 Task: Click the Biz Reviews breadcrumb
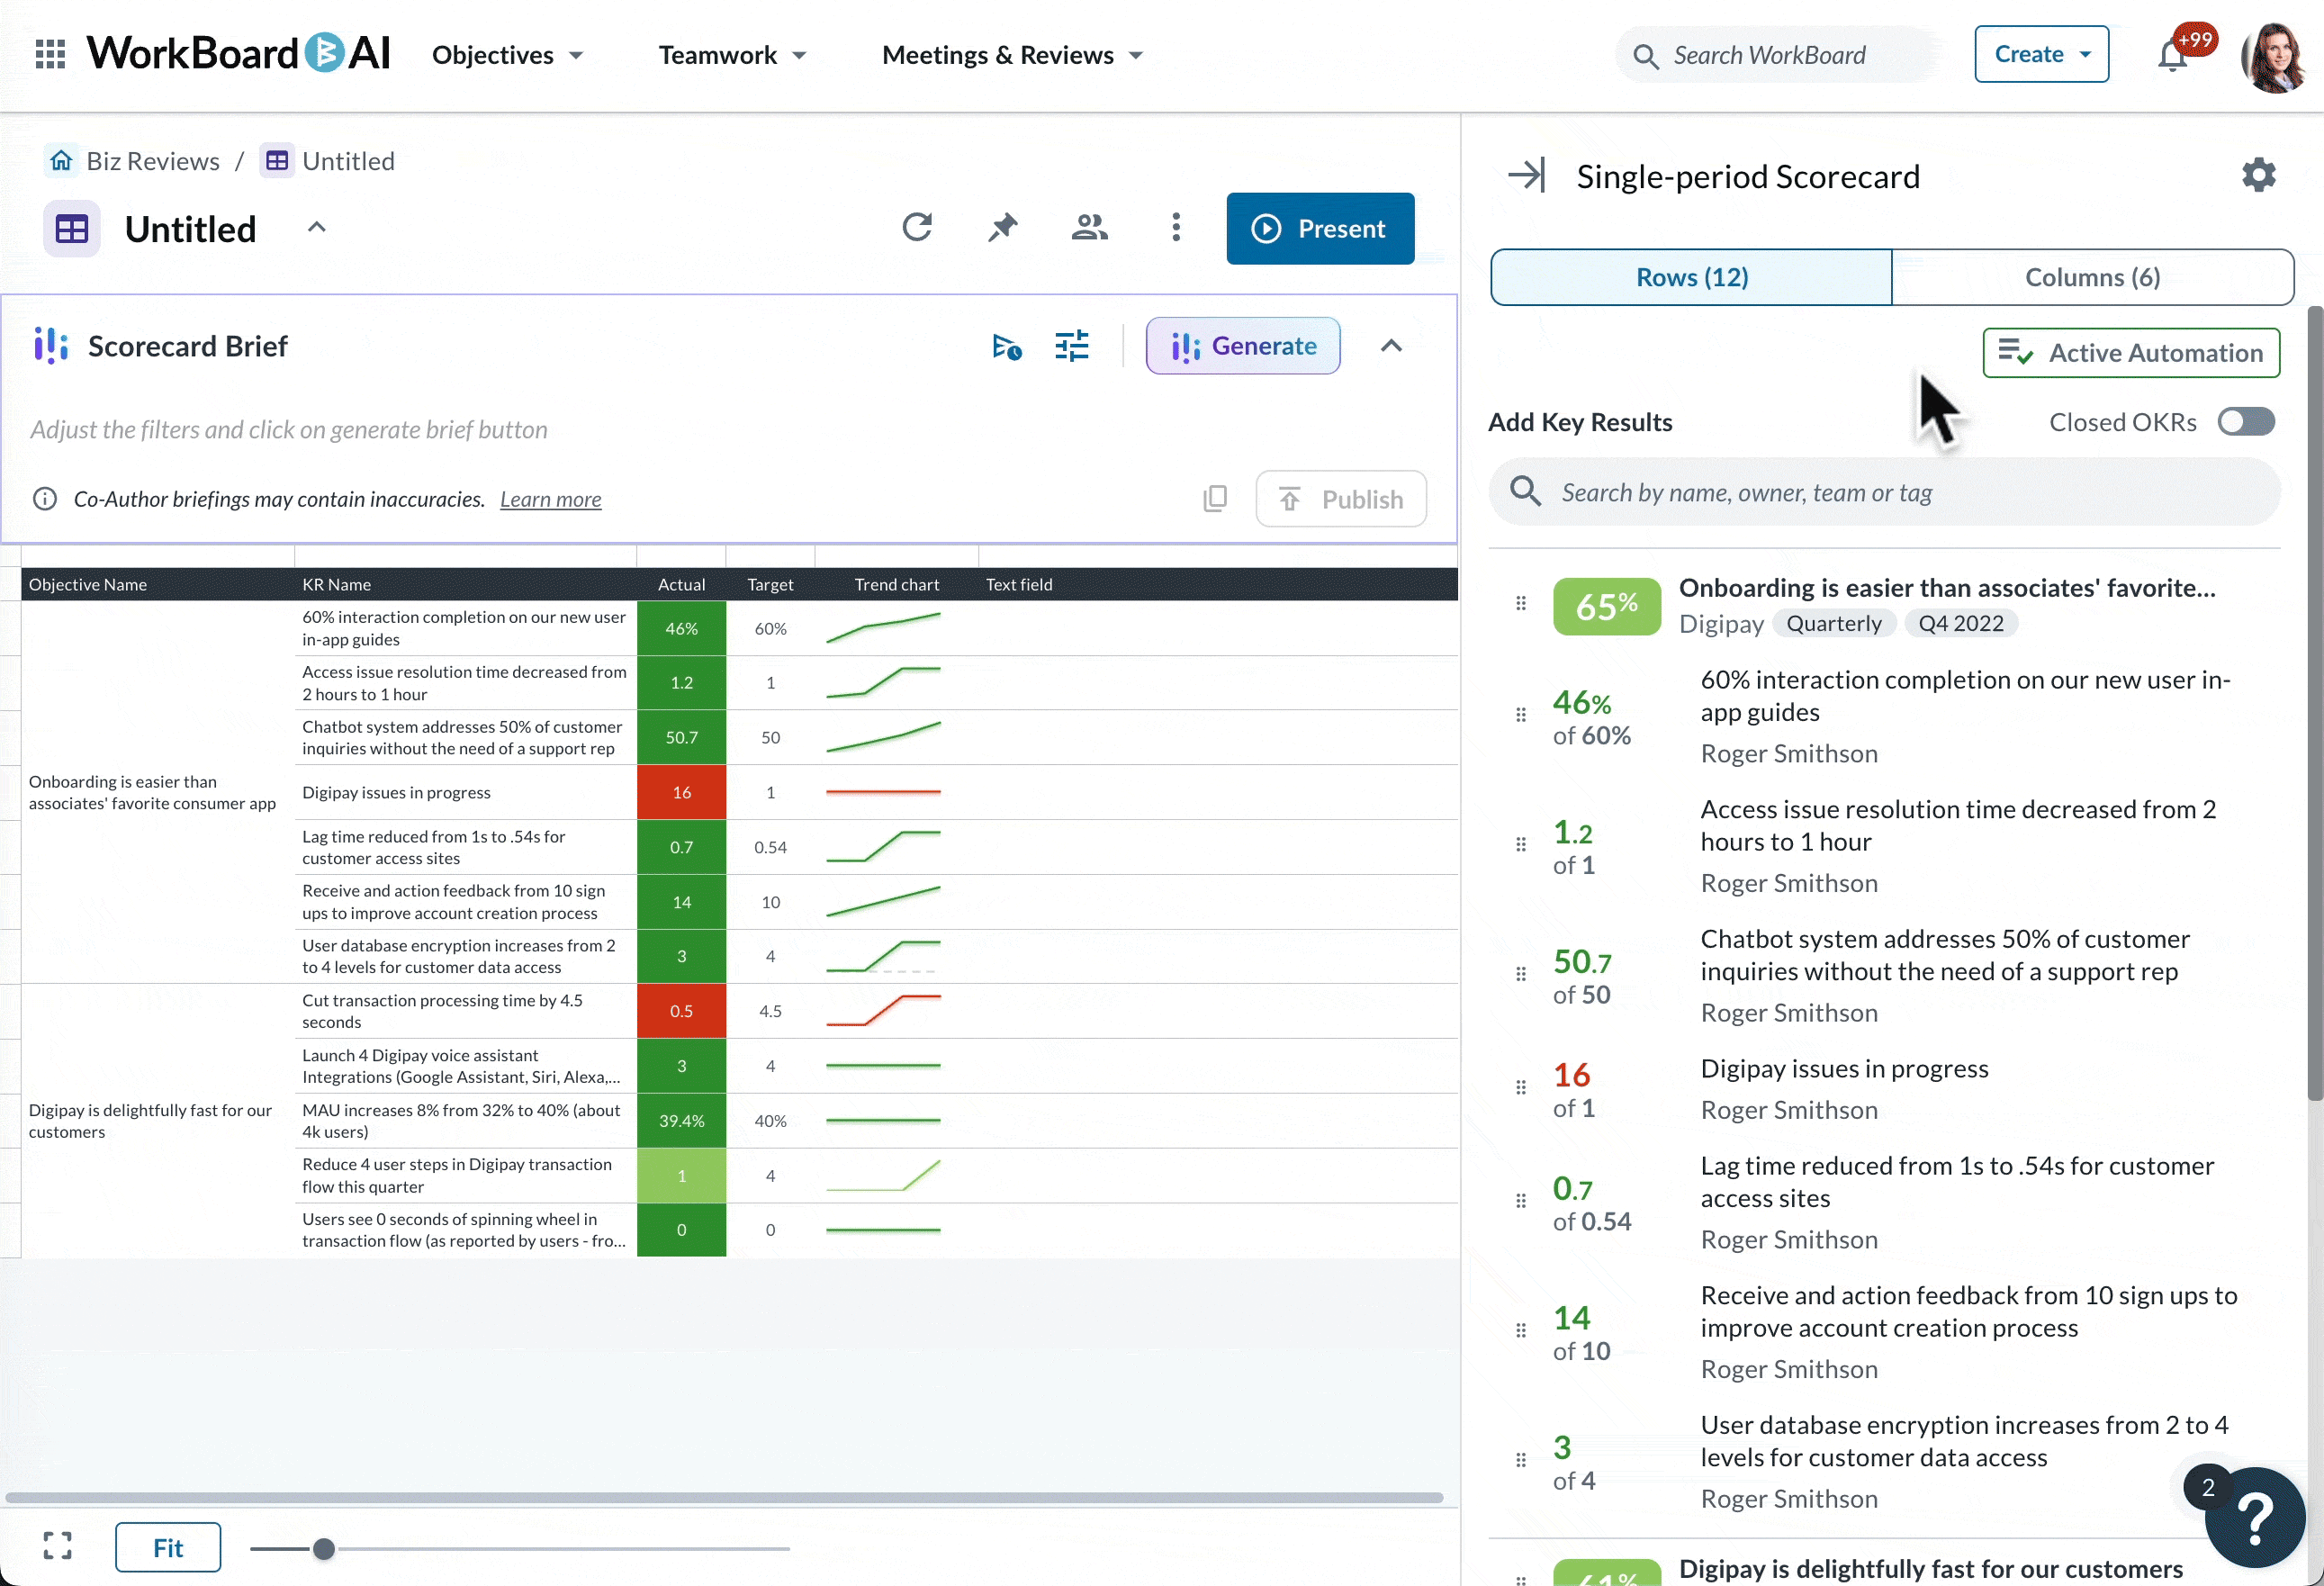153,161
